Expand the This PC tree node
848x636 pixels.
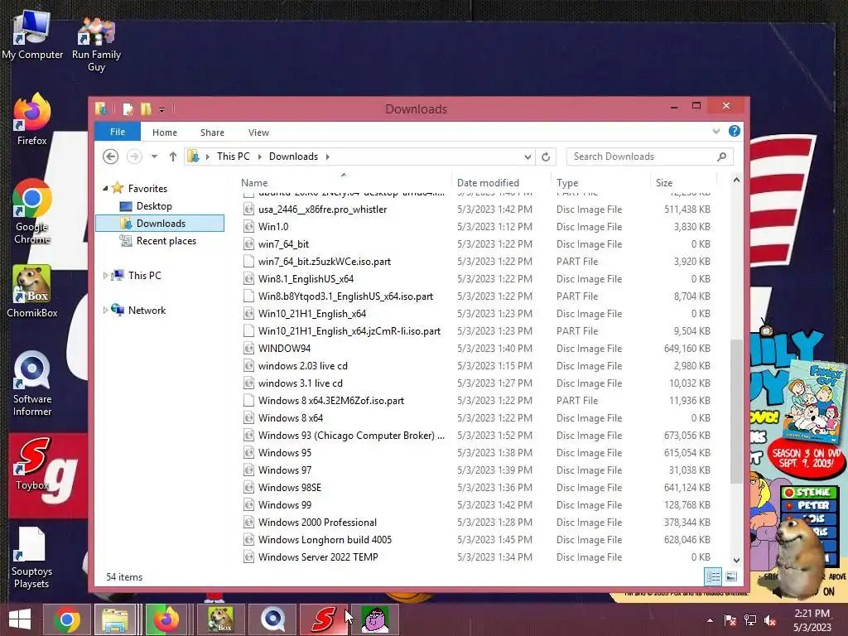[105, 275]
